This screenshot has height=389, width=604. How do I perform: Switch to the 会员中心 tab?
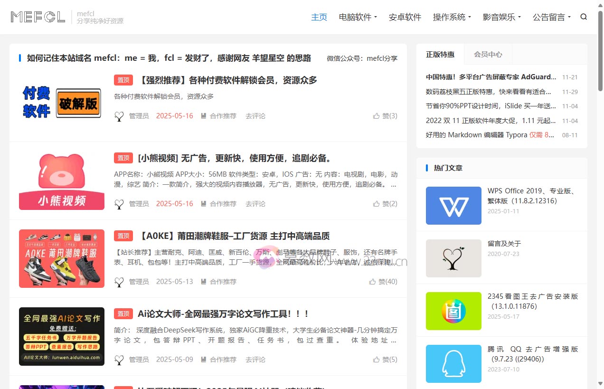pyautogui.click(x=488, y=55)
